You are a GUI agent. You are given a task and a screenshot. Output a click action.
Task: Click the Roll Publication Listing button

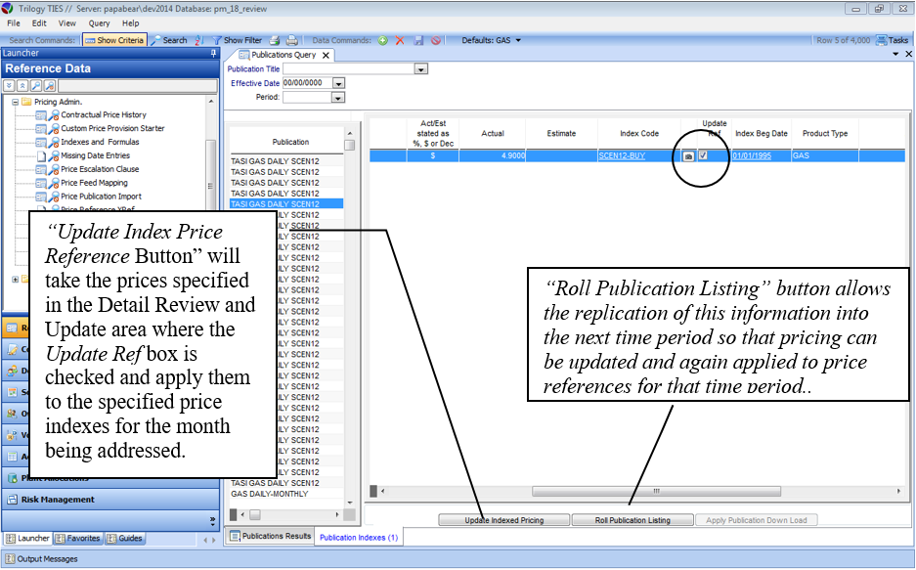[x=632, y=520]
